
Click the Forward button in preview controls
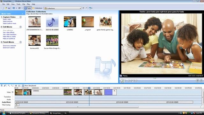point(136,81)
